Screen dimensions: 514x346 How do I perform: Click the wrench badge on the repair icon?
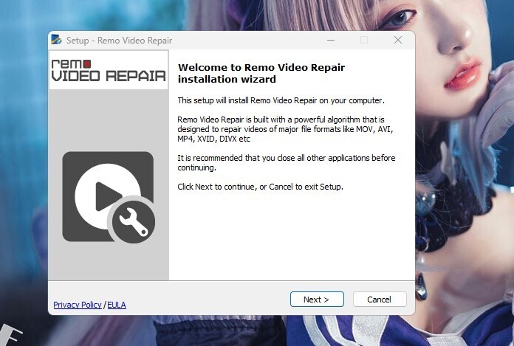click(x=133, y=221)
